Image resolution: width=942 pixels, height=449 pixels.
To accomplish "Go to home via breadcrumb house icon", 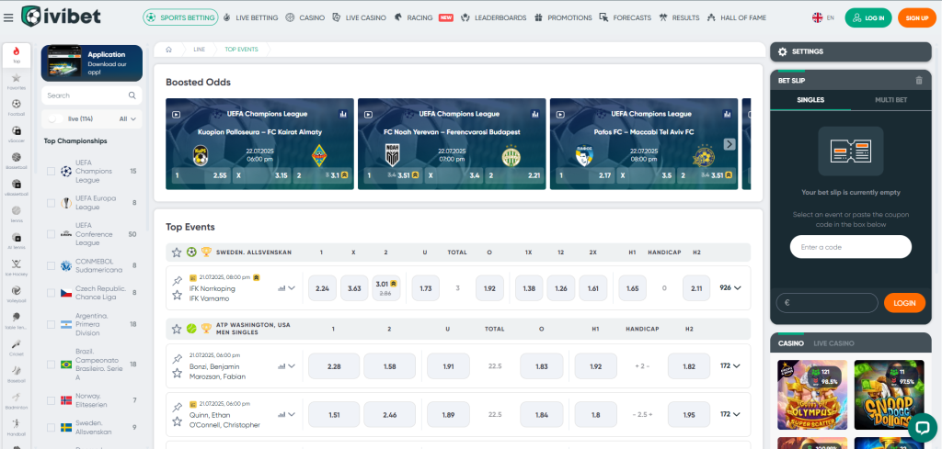I will coord(169,50).
